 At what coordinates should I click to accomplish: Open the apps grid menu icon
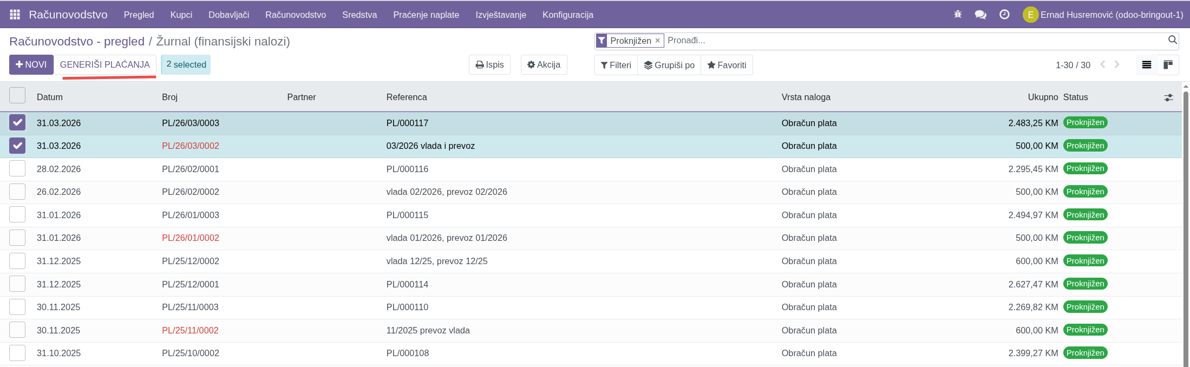tap(15, 15)
